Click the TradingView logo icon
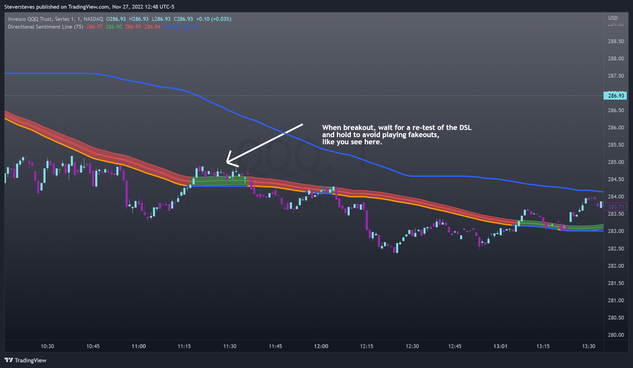 [9, 360]
